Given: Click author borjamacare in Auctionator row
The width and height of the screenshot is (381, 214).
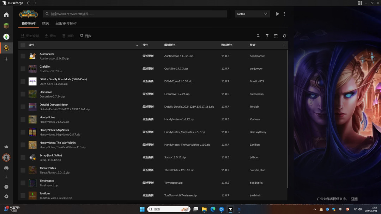Looking at the screenshot, I should pos(257,56).
